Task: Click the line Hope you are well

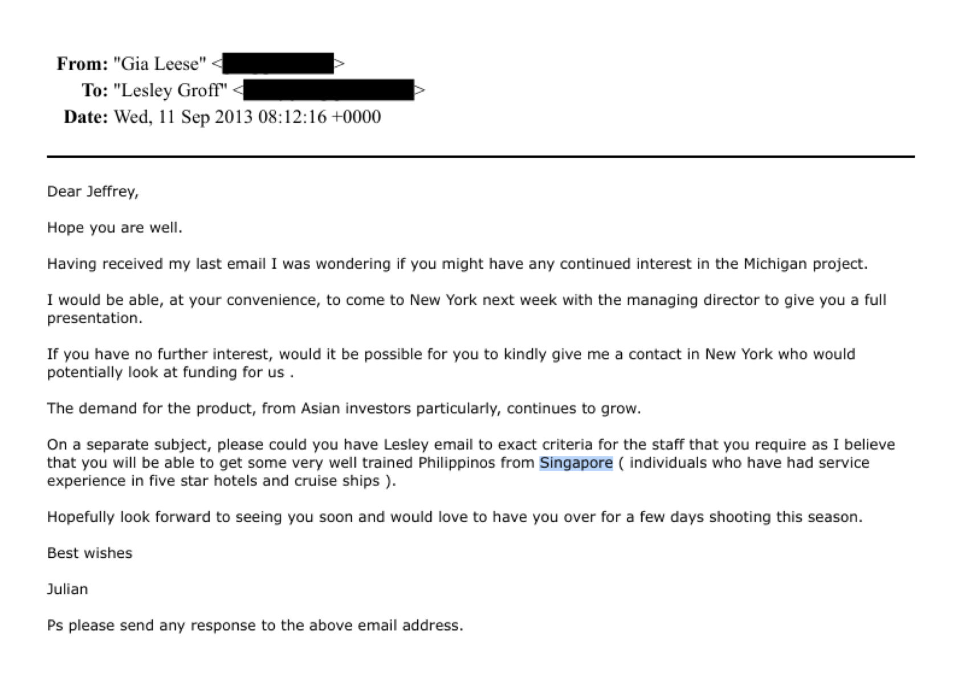Action: click(x=115, y=228)
